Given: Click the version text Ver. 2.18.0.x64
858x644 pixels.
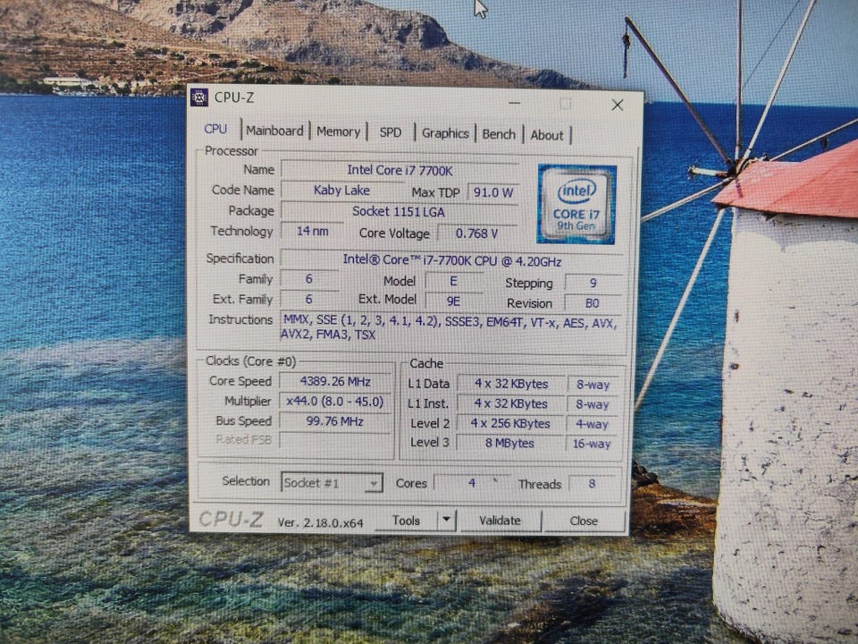Looking at the screenshot, I should 321,523.
